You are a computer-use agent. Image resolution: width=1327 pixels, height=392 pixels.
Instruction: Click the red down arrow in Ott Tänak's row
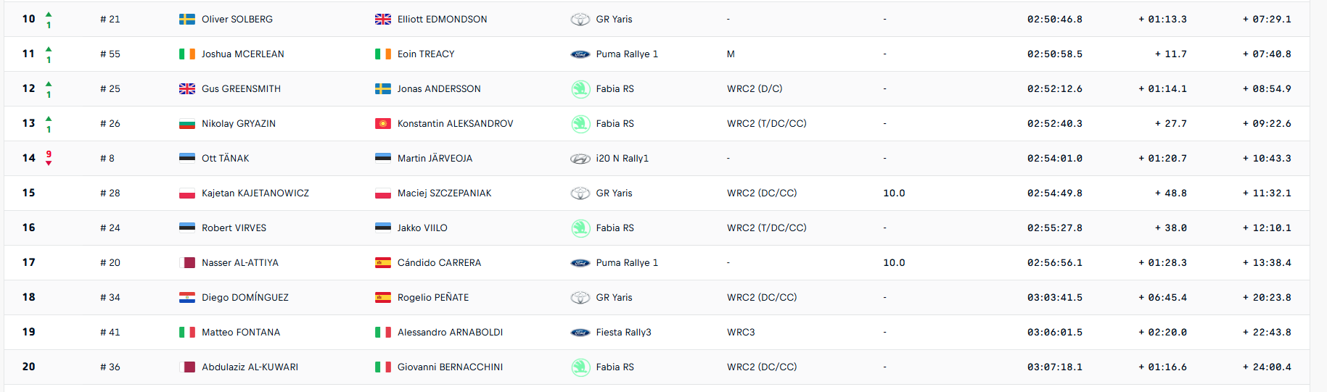coord(49,163)
